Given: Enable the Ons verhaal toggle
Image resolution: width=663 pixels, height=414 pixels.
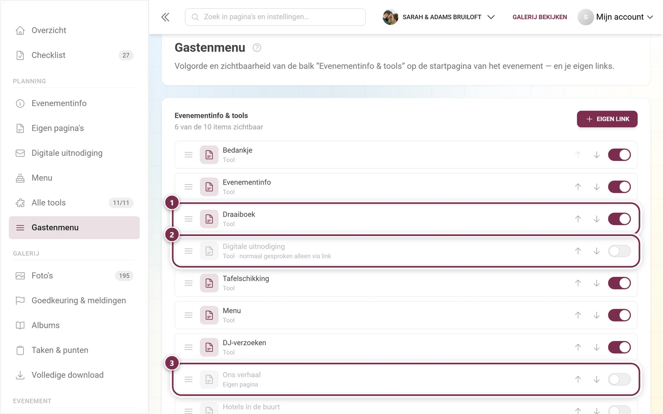Looking at the screenshot, I should point(619,379).
